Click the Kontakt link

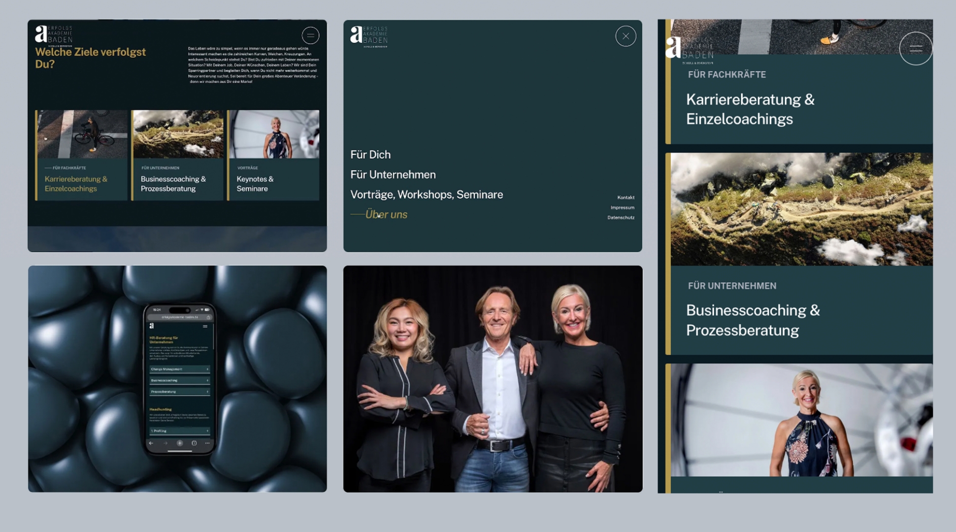[626, 198]
